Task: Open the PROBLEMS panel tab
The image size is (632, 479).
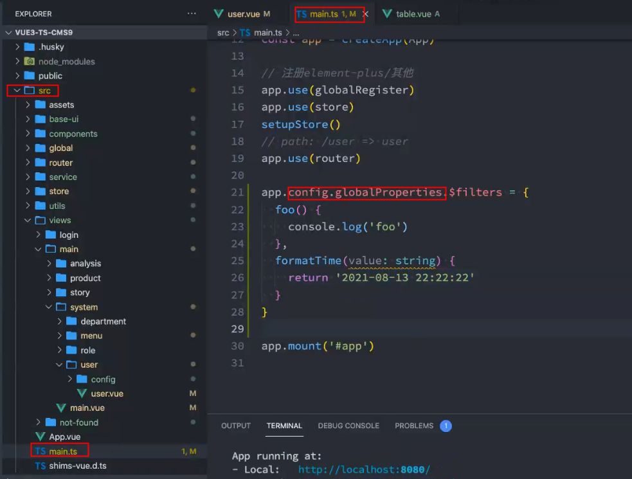Action: (414, 426)
